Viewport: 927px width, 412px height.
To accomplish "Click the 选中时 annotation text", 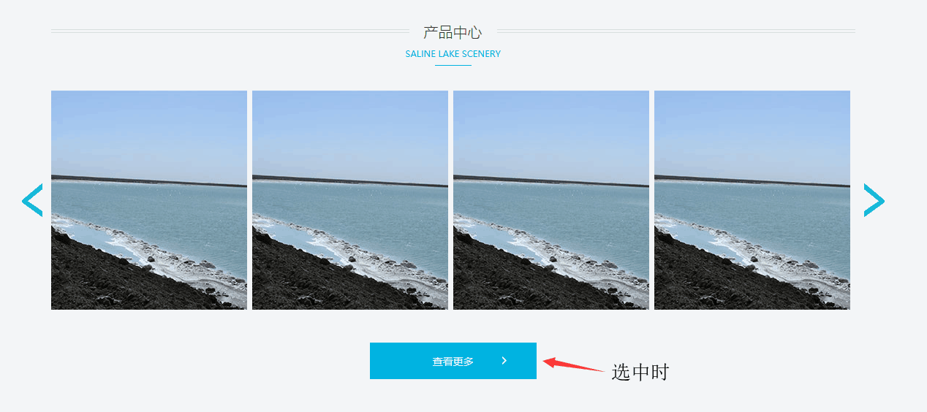I will tap(640, 372).
